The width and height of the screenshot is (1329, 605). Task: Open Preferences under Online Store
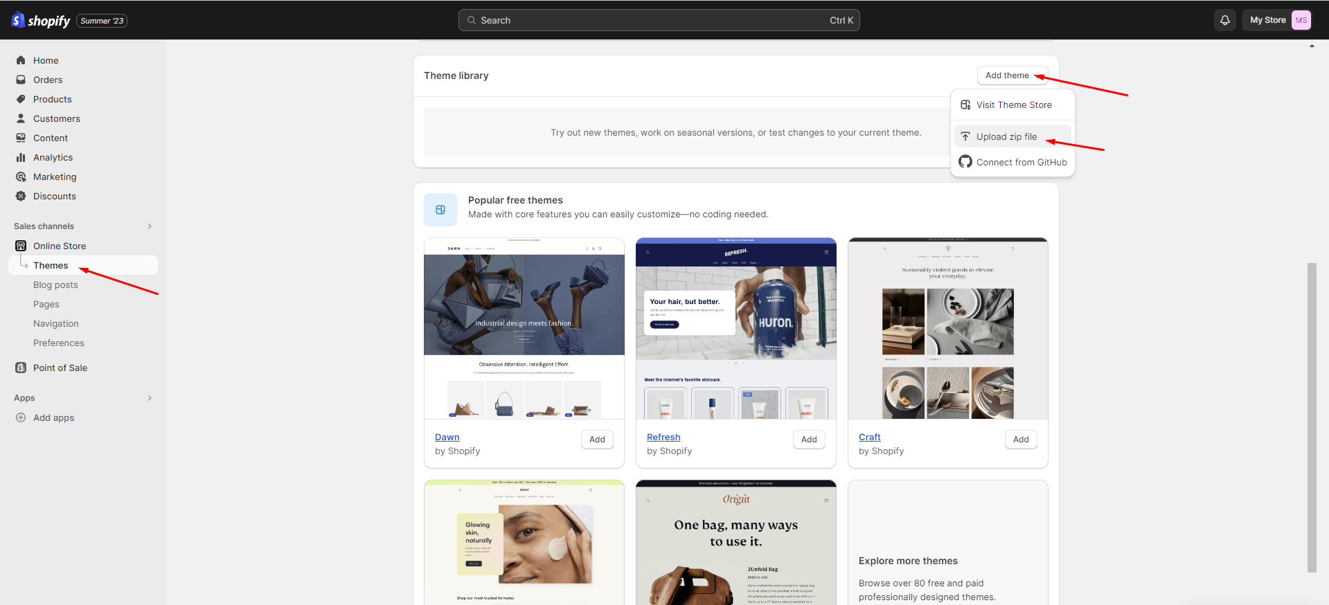pos(59,343)
